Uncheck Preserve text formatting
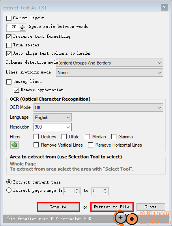Screen dimensions: 172x226 (9, 37)
